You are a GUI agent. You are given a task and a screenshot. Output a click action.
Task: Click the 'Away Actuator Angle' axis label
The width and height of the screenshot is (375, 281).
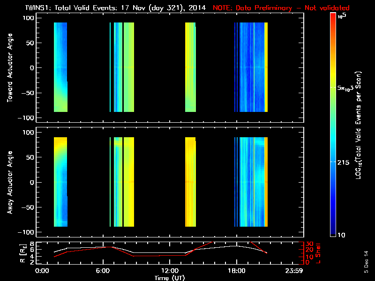pos(10,182)
